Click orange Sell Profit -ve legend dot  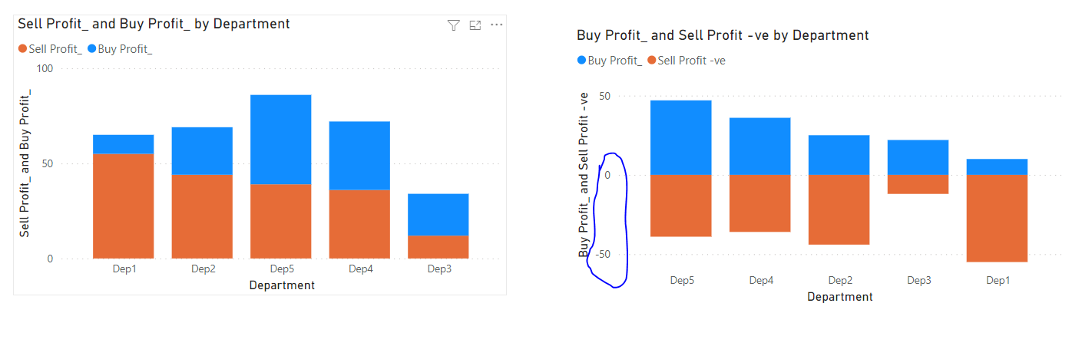click(652, 61)
